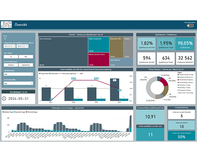Expand the Kostnadsställe dropdown
197x162 pixels.
tap(18, 83)
